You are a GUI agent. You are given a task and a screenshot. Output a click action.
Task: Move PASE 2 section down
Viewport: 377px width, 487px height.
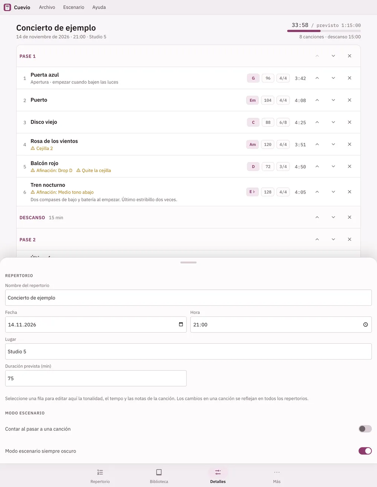tap(333, 240)
